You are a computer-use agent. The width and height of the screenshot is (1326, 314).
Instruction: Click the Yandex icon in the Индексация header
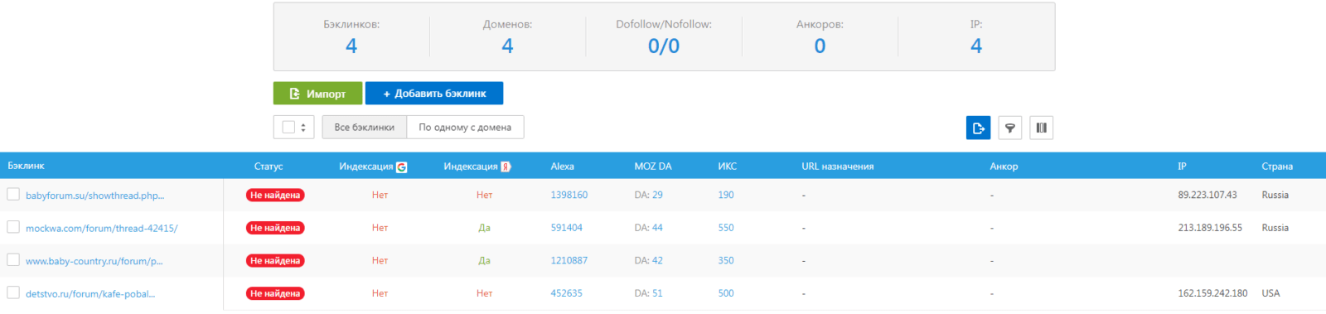506,167
